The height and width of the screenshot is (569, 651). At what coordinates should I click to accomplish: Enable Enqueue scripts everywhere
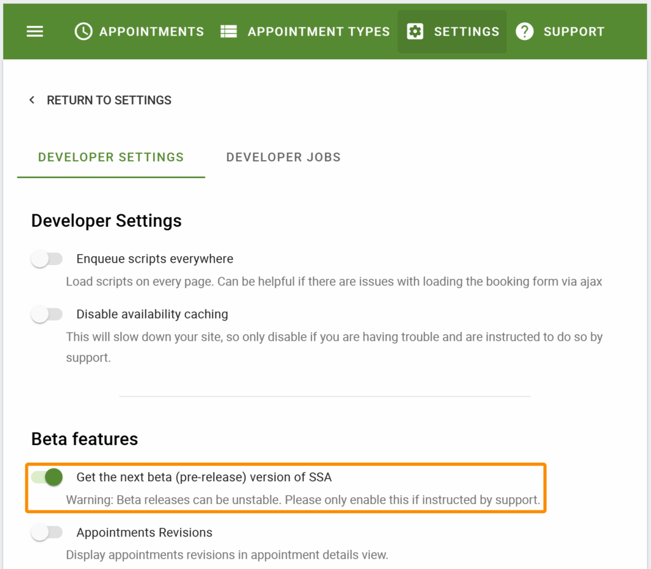pos(46,259)
